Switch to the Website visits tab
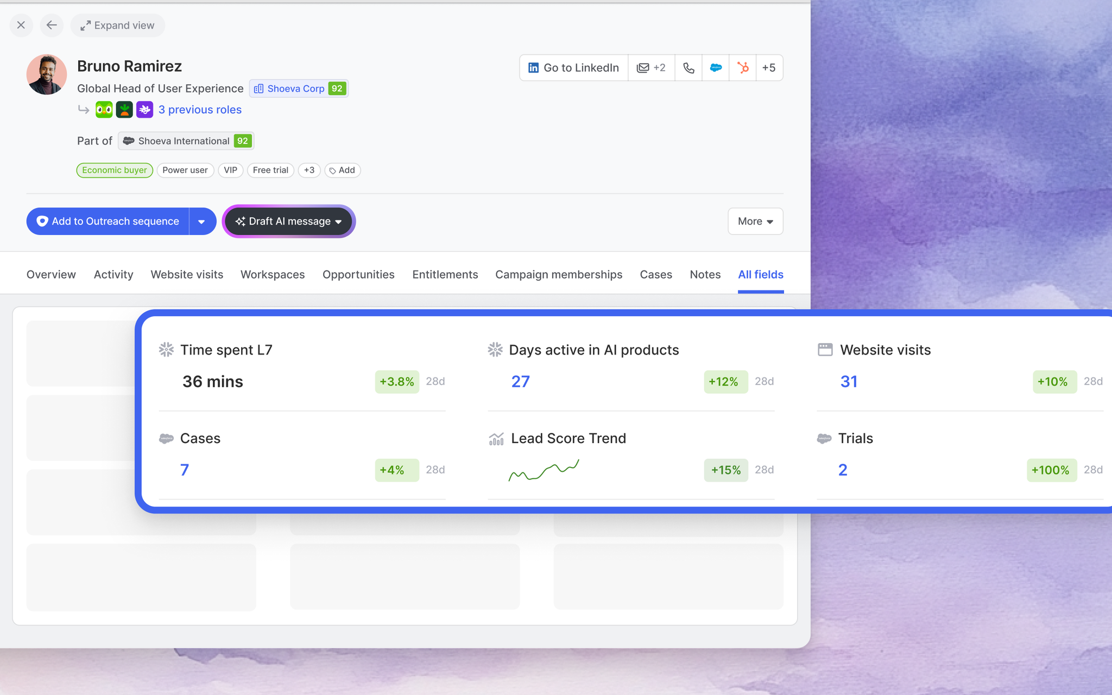 187,275
